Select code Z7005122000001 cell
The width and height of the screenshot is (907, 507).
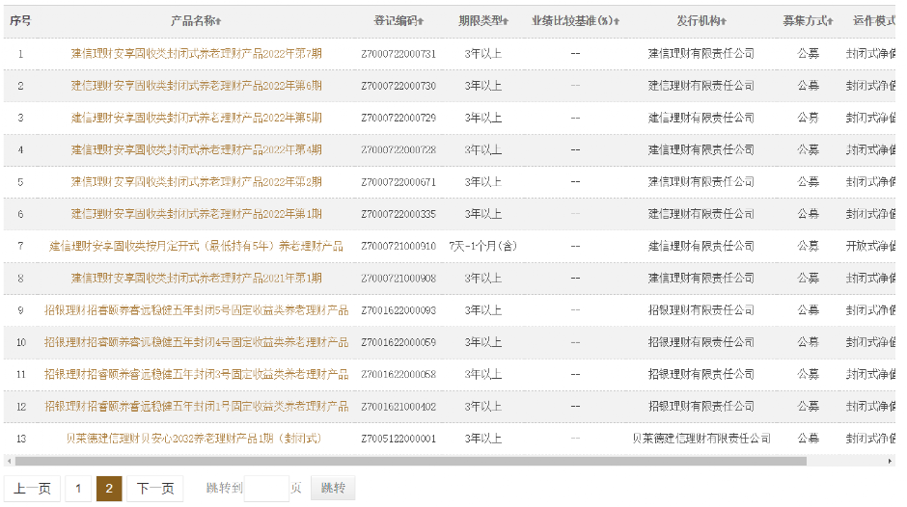click(x=399, y=439)
